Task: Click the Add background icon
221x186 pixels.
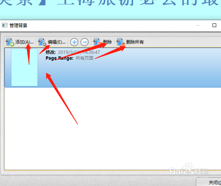Action: pyautogui.click(x=10, y=42)
